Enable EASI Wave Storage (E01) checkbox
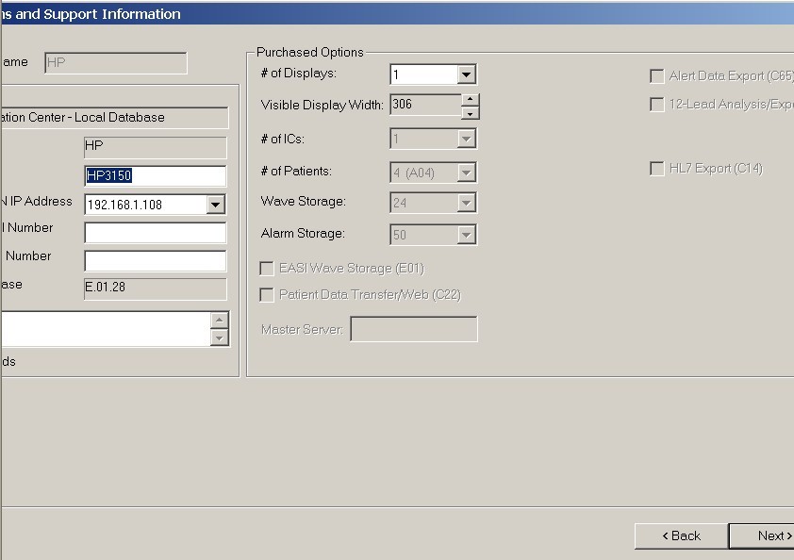Viewport: 794px width, 560px height. 267,269
